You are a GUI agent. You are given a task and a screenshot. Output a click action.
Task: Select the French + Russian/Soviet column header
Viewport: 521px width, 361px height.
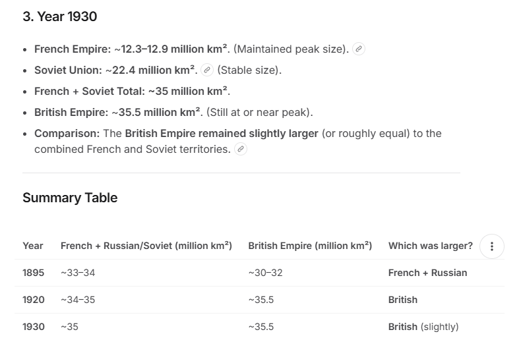click(146, 246)
